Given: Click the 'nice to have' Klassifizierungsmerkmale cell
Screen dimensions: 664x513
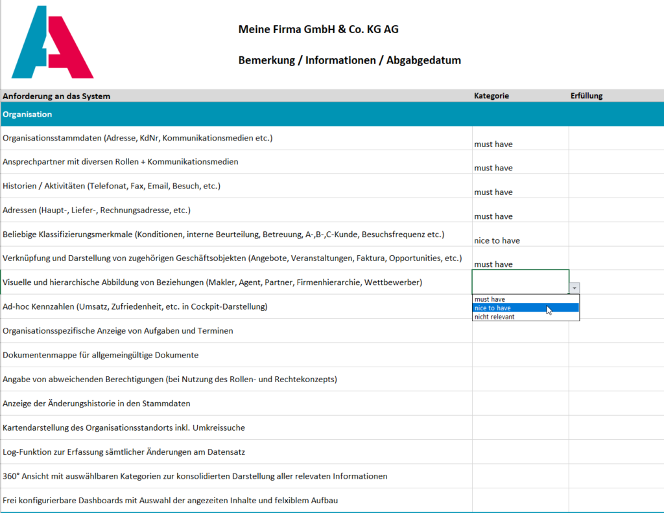Looking at the screenshot, I should tap(521, 234).
